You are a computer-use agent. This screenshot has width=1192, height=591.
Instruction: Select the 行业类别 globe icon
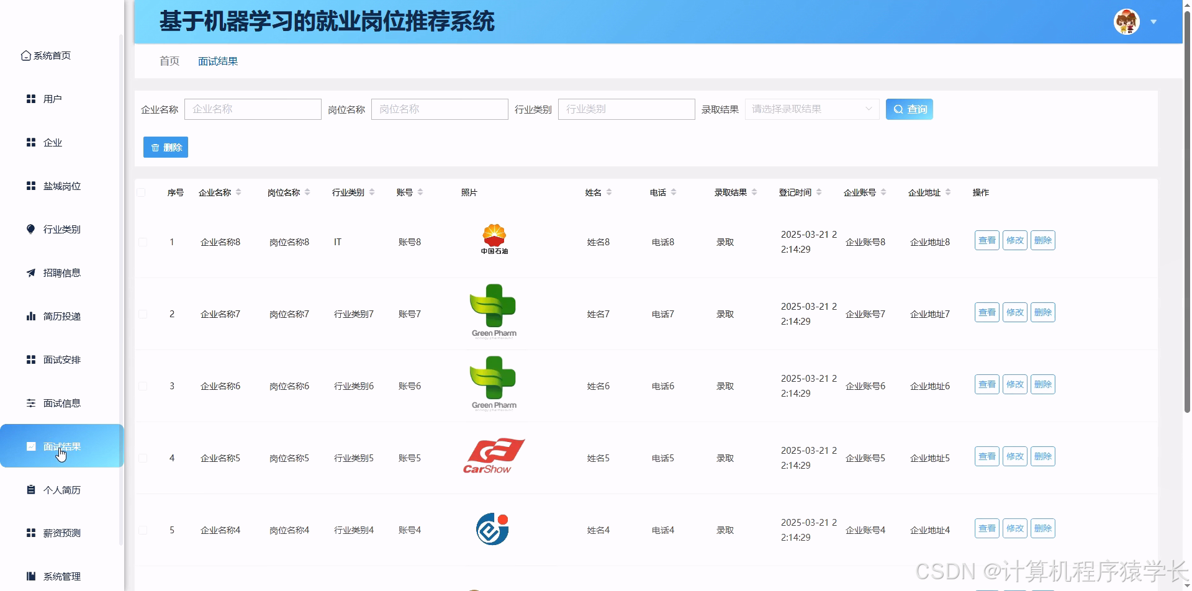tap(31, 228)
